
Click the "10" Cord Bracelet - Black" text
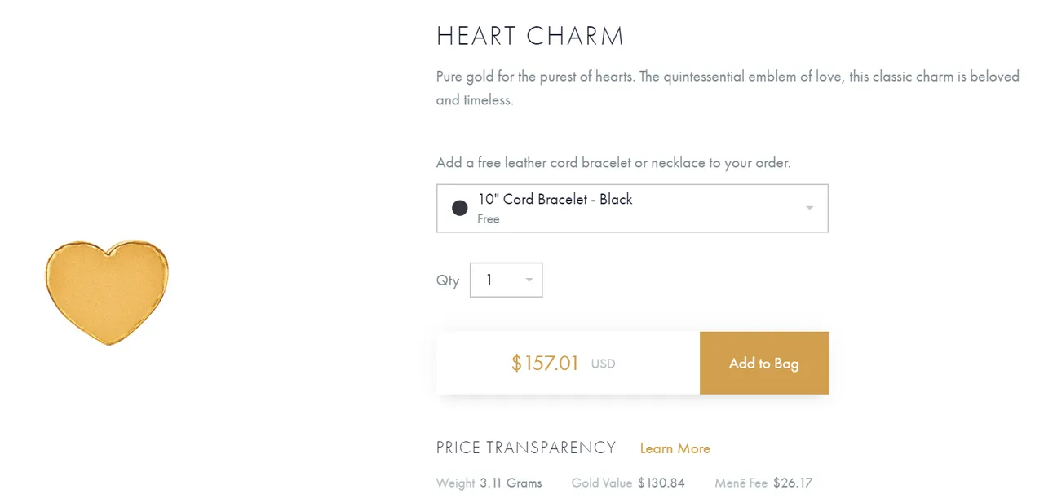click(555, 199)
